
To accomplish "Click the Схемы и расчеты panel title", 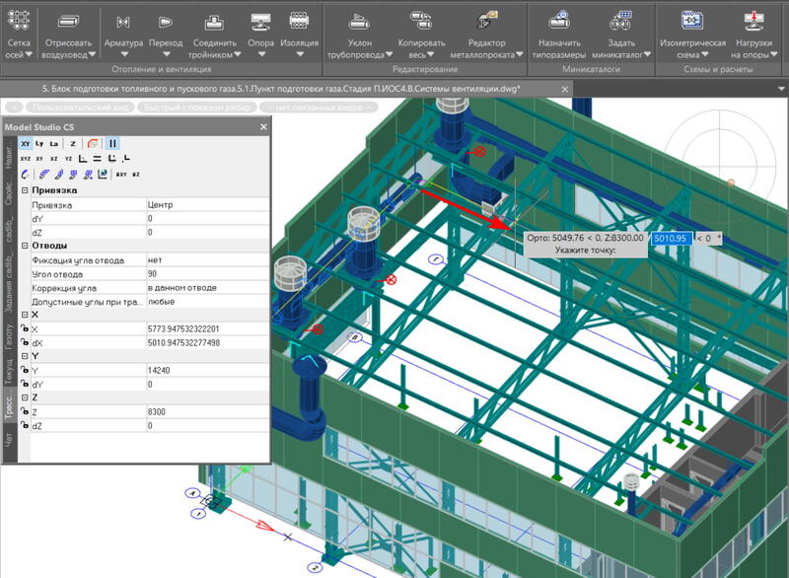I will point(718,69).
